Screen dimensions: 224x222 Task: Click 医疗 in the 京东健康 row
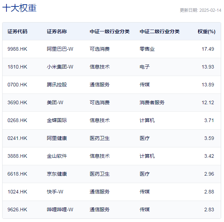145,174
